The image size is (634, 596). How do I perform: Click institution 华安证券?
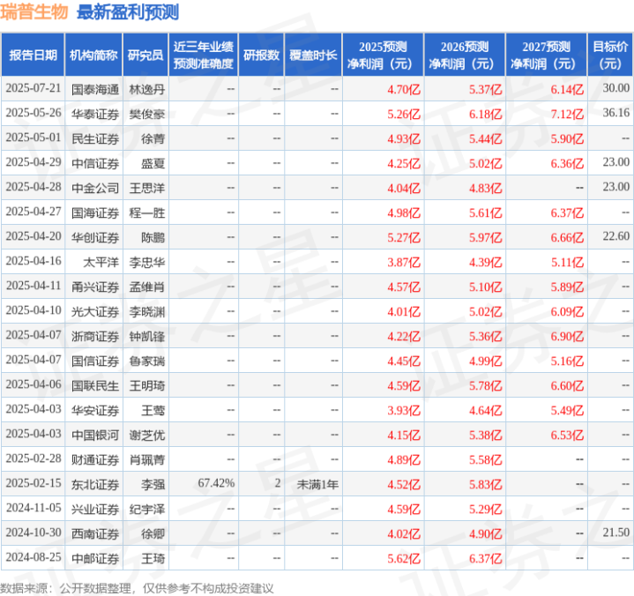[x=95, y=410]
